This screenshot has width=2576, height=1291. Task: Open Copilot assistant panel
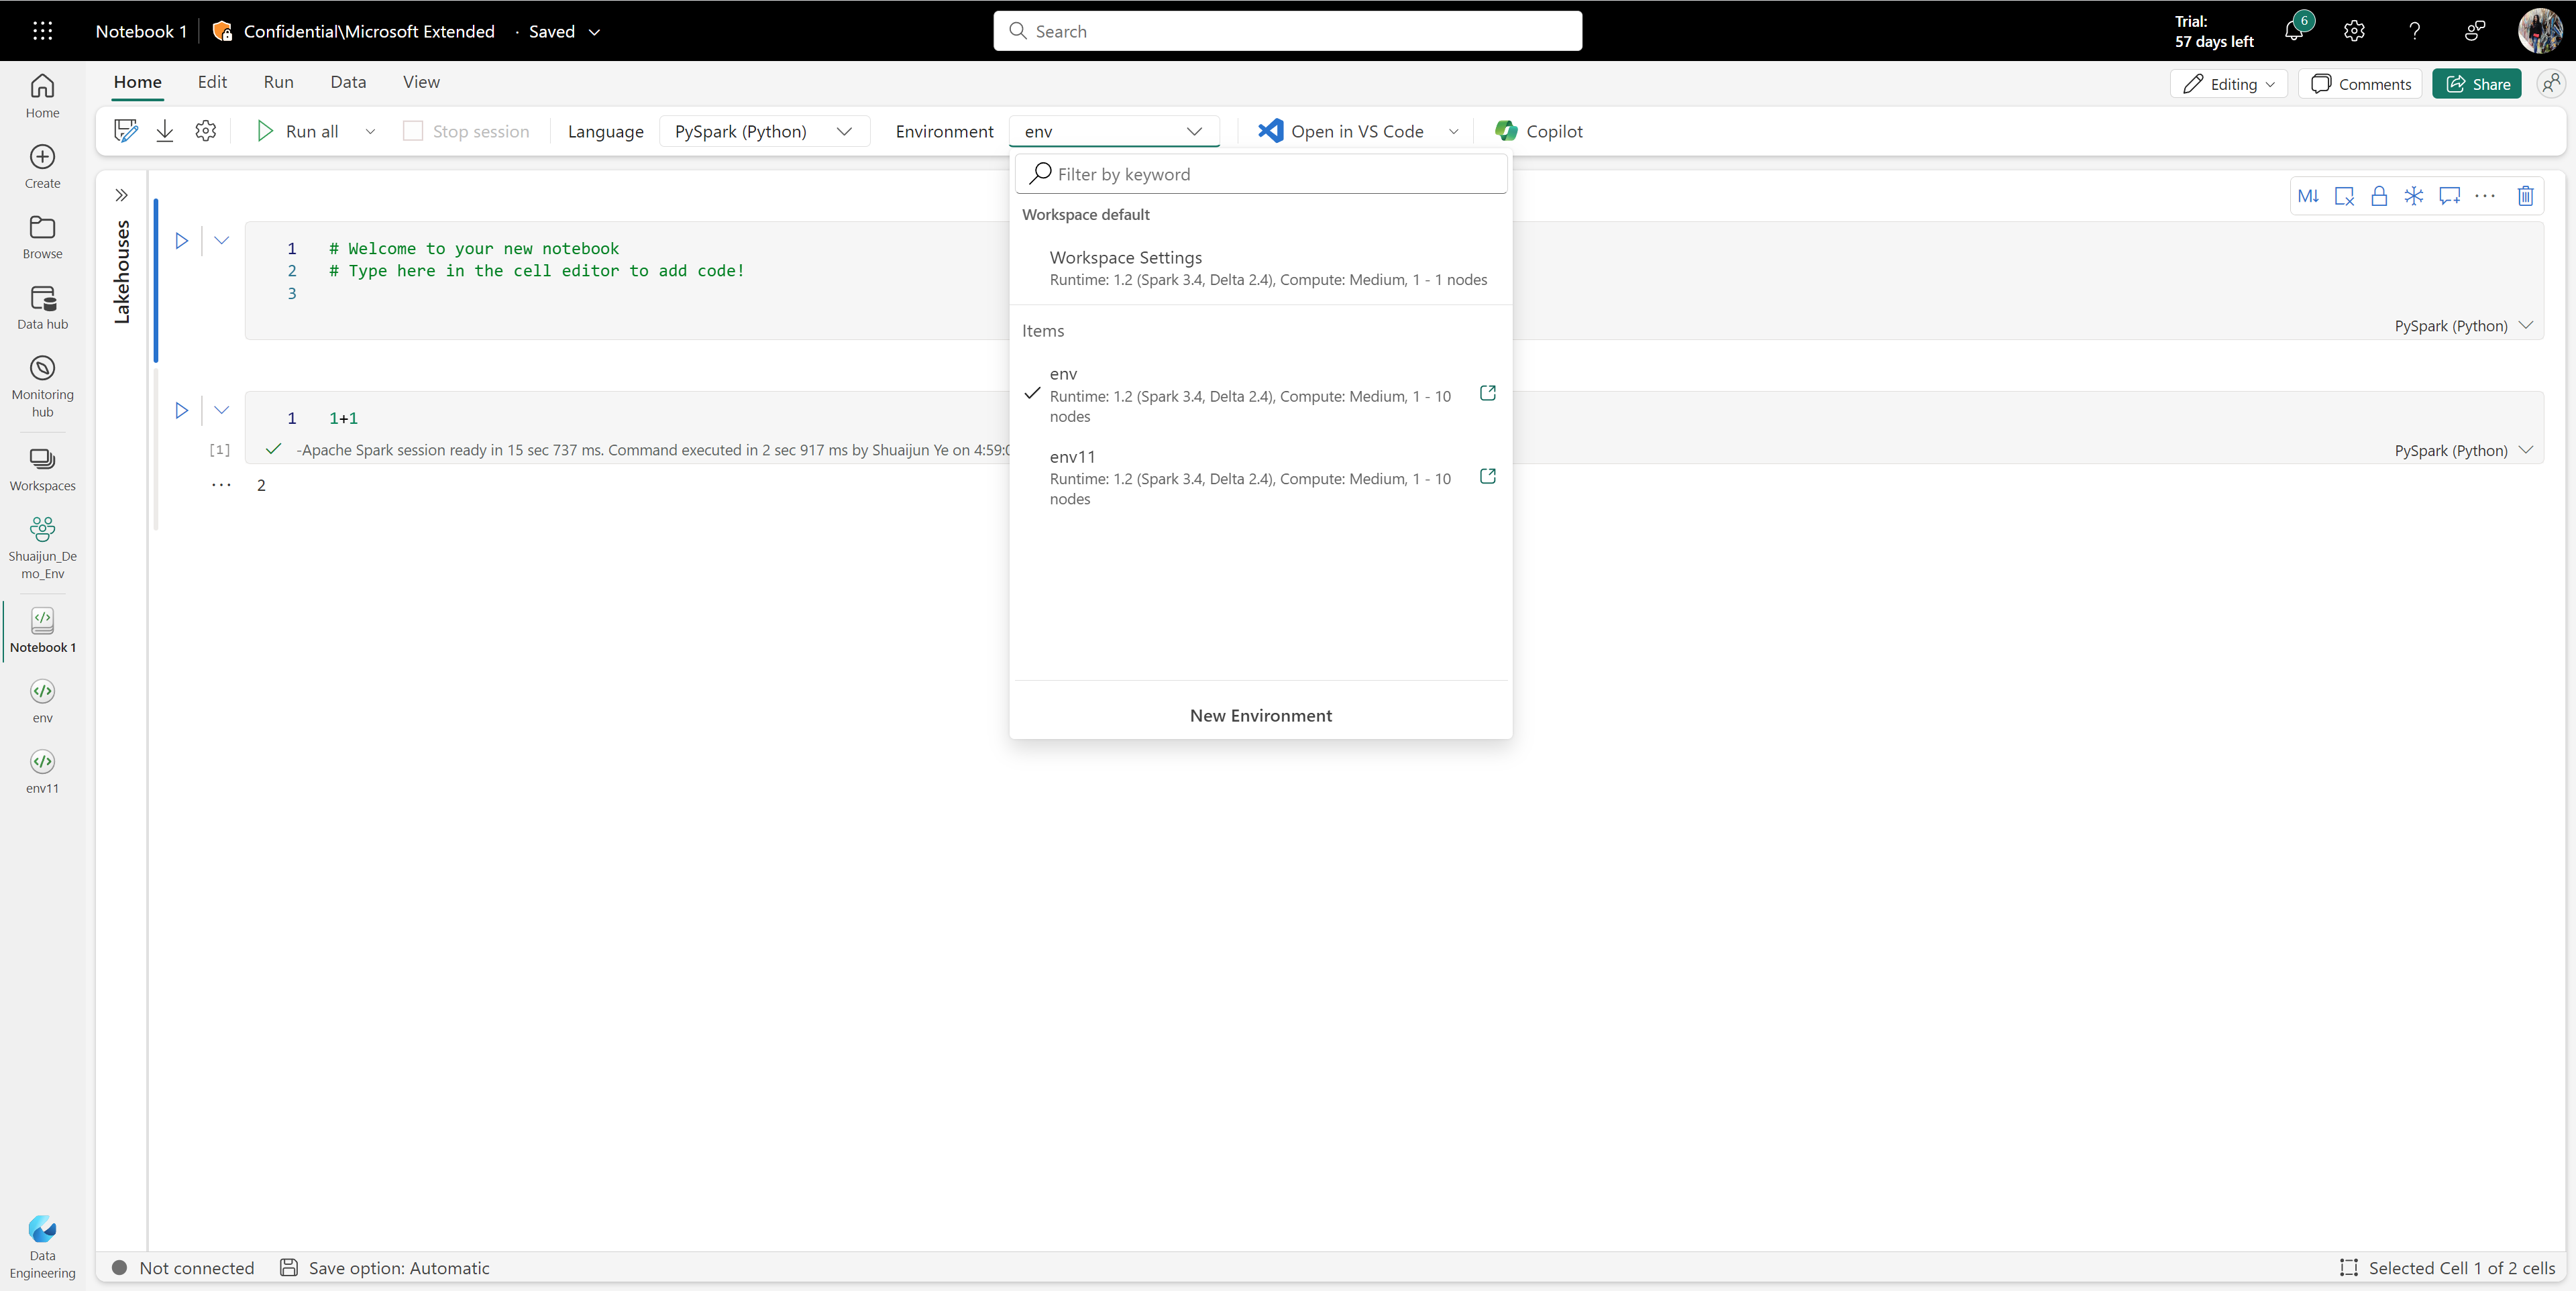coord(1537,130)
